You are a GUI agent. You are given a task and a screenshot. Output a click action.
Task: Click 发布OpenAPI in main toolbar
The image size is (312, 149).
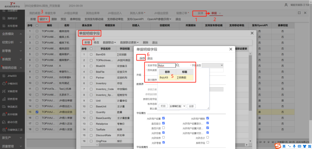[135, 19]
